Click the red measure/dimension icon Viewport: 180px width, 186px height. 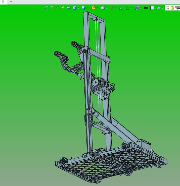coord(127,8)
